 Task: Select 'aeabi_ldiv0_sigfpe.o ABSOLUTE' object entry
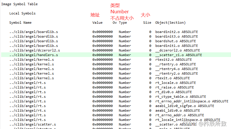coord(185,106)
